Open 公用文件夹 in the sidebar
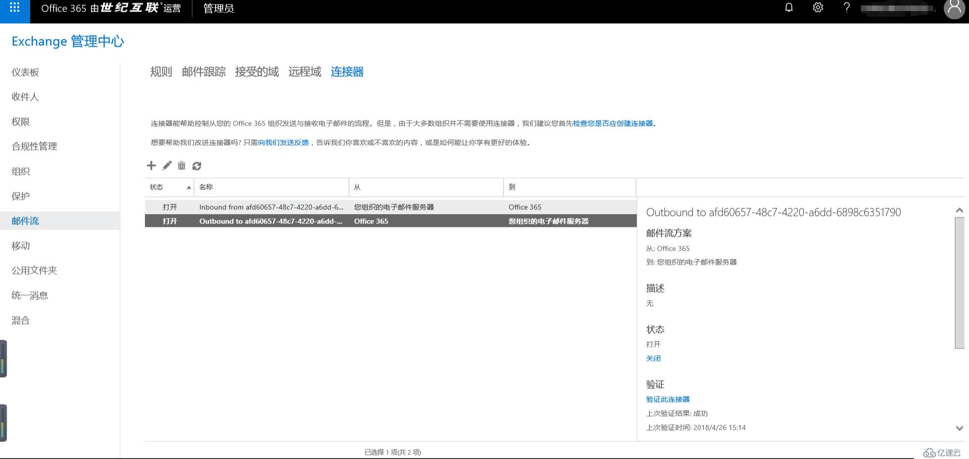This screenshot has height=459, width=969. coord(34,270)
